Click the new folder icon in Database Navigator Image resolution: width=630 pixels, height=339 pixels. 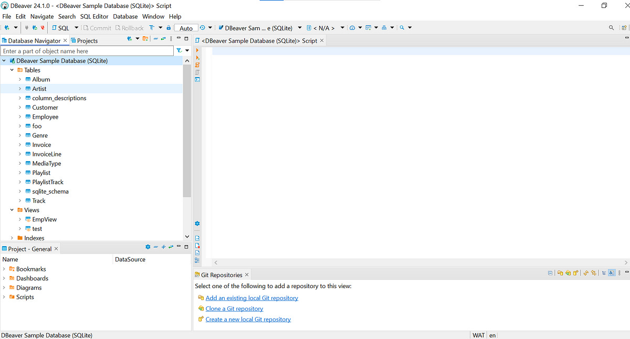pos(145,39)
